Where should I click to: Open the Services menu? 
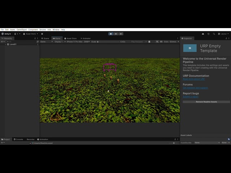coord(43,30)
